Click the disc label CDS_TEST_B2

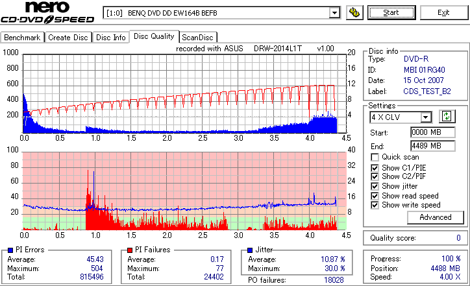pos(427,91)
